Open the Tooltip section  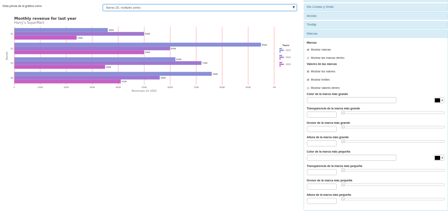click(x=375, y=25)
